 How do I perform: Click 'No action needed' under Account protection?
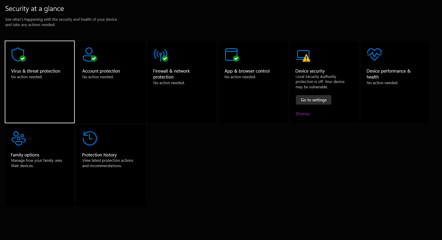(98, 77)
